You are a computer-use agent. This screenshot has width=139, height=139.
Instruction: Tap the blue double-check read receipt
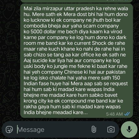click(x=127, y=114)
